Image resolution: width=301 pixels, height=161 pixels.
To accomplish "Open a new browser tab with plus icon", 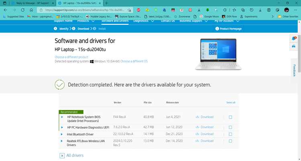I will (106, 3).
